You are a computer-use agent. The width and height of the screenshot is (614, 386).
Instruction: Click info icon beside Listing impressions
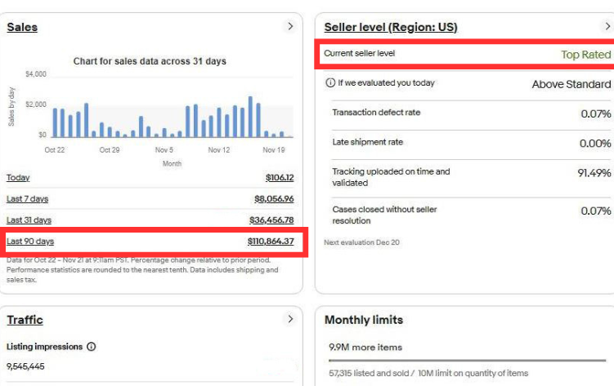(91, 347)
